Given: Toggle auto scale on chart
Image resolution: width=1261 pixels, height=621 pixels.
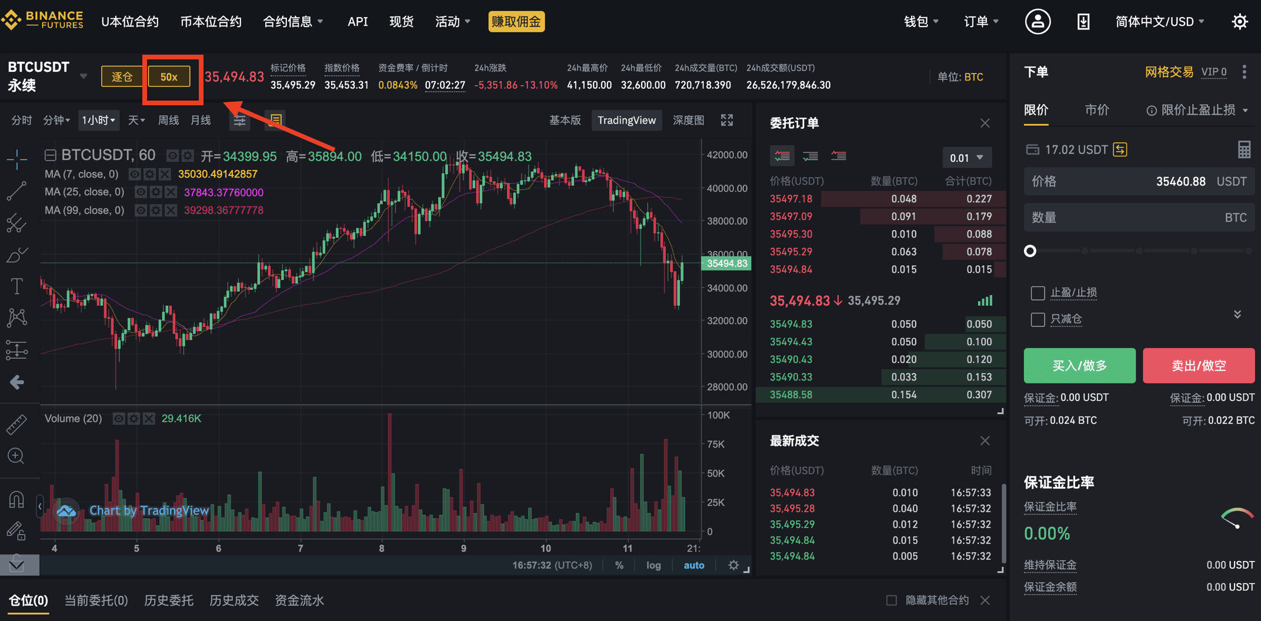Looking at the screenshot, I should pyautogui.click(x=694, y=565).
